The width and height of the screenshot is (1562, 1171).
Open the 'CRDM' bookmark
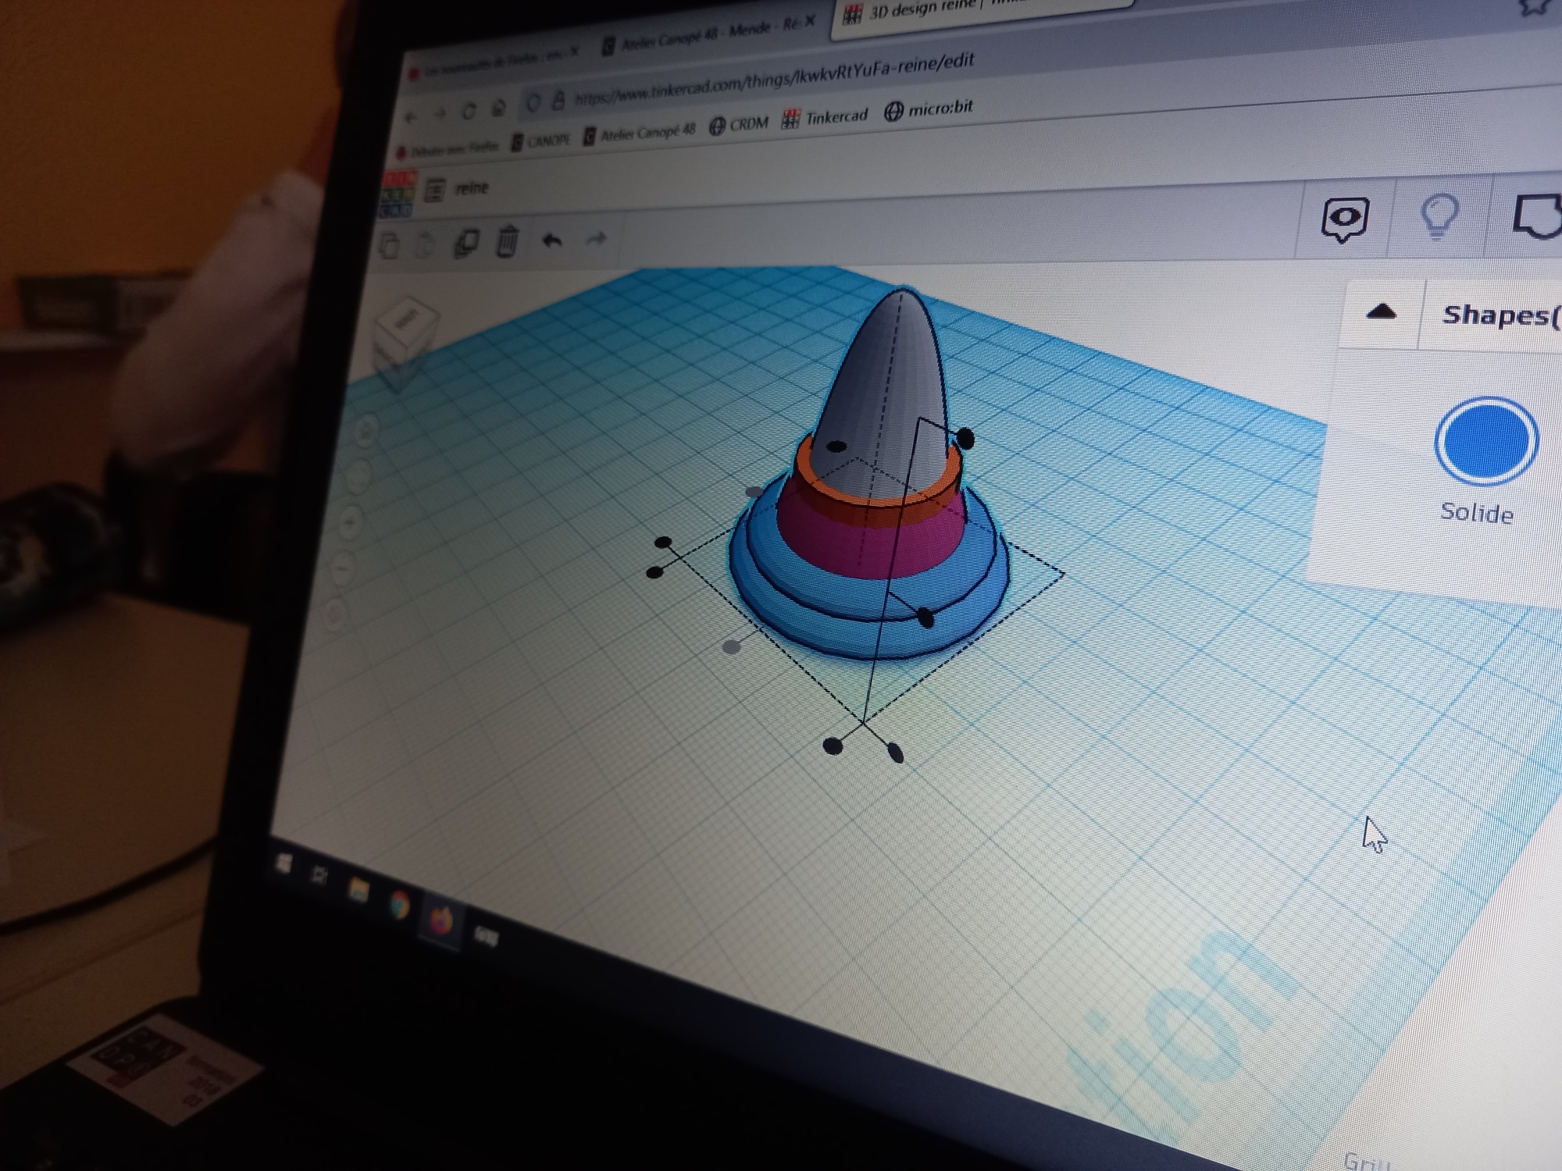[x=739, y=124]
